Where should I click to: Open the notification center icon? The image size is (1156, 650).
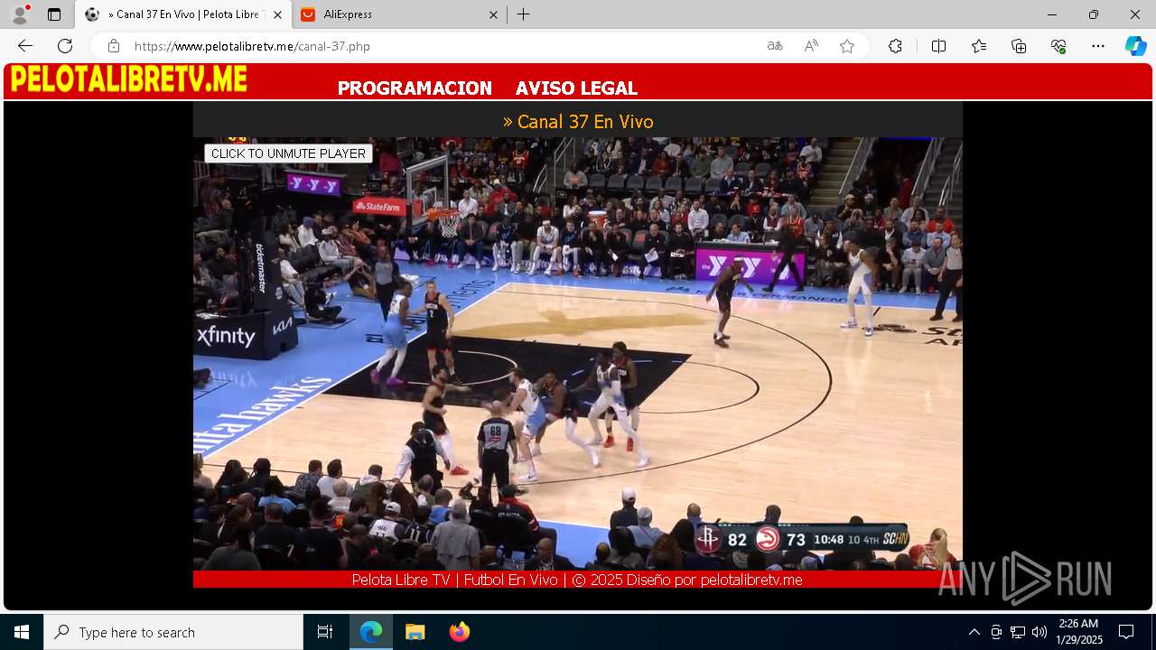[x=1126, y=632]
